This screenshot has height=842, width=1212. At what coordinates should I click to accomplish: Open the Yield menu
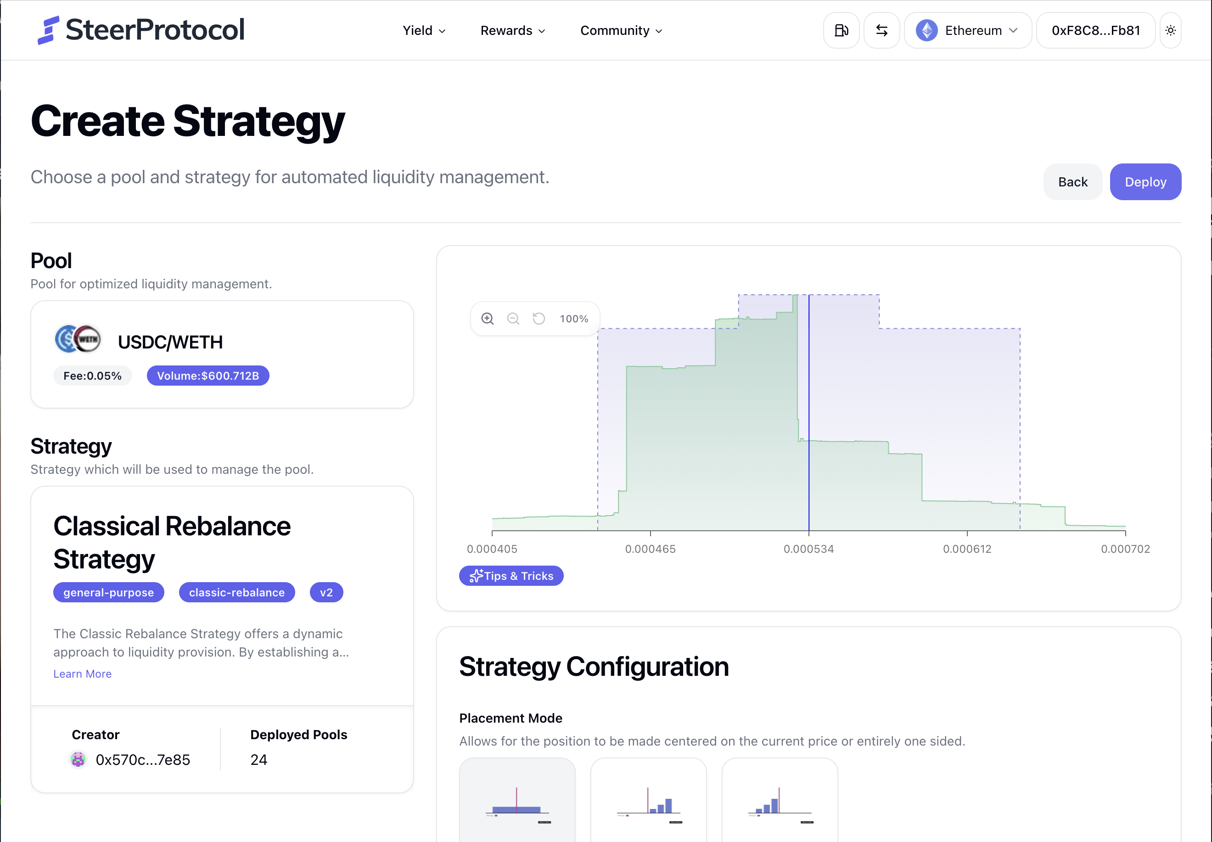point(424,31)
